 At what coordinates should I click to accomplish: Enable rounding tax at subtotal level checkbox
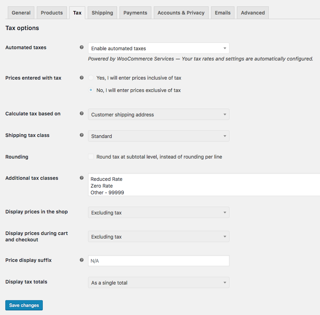91,156
